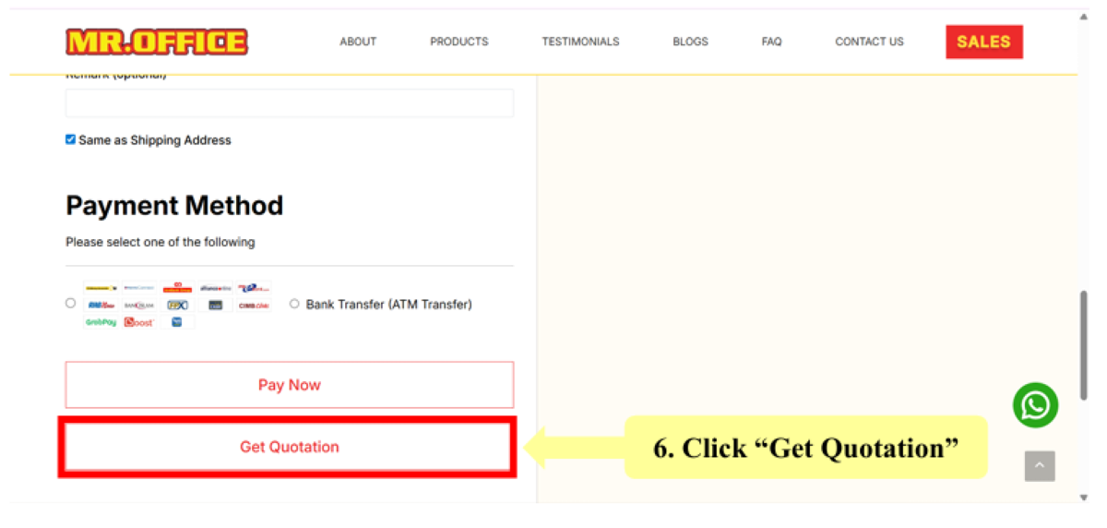
Task: Select the online banking radio option
Action: (71, 303)
